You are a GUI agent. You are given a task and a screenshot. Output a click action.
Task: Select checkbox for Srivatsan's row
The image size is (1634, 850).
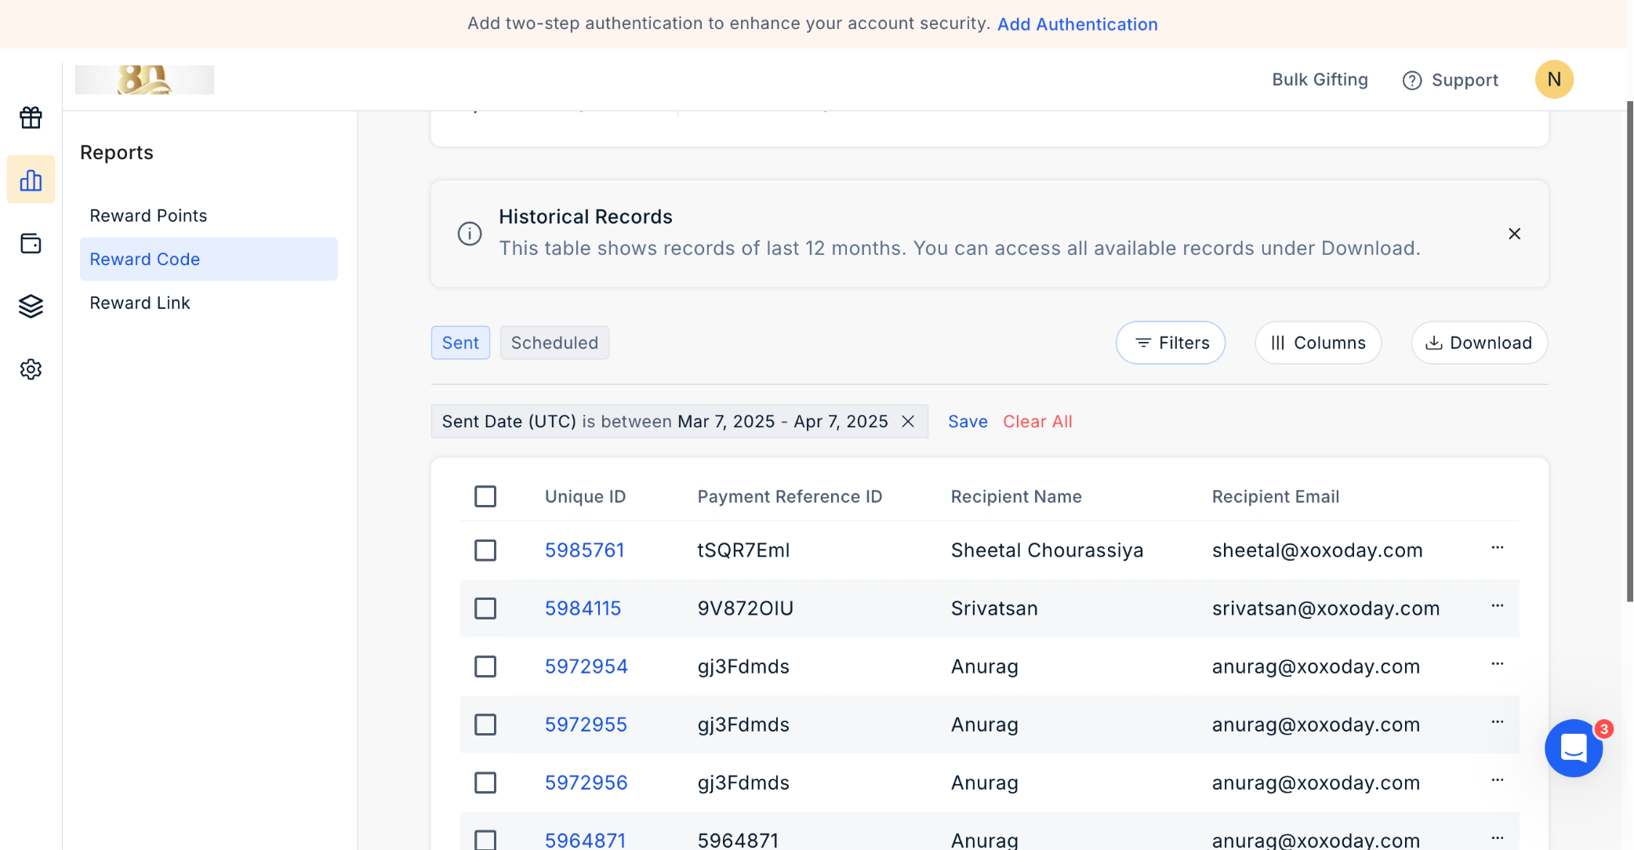coord(485,608)
